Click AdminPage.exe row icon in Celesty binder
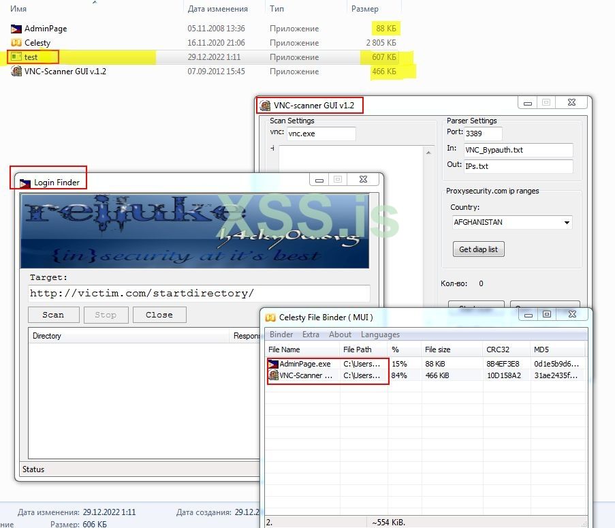Screen dimensions: 615x528 click(x=273, y=364)
